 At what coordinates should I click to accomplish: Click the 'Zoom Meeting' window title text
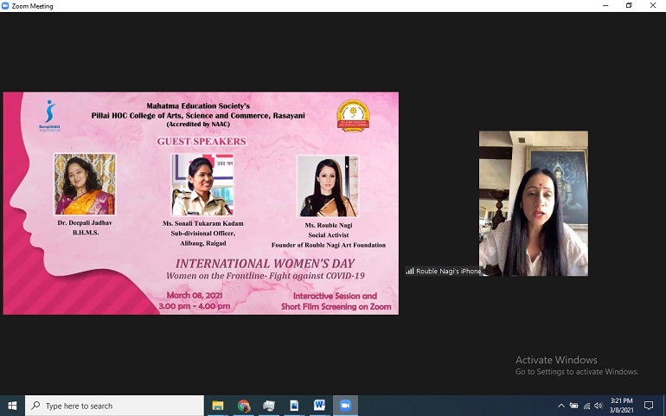[32, 6]
